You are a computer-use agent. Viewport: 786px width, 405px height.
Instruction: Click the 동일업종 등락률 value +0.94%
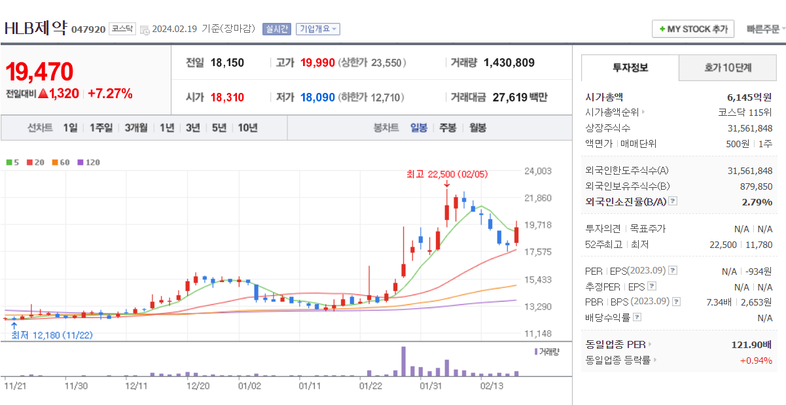click(756, 360)
